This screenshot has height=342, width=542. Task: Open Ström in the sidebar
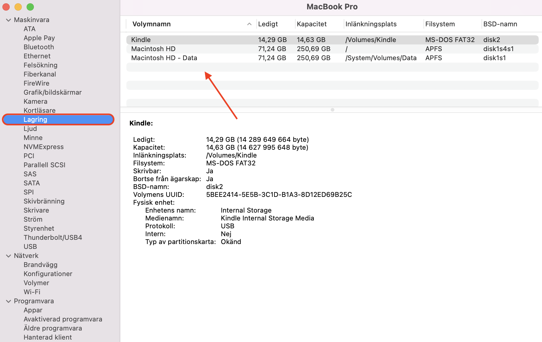click(33, 220)
